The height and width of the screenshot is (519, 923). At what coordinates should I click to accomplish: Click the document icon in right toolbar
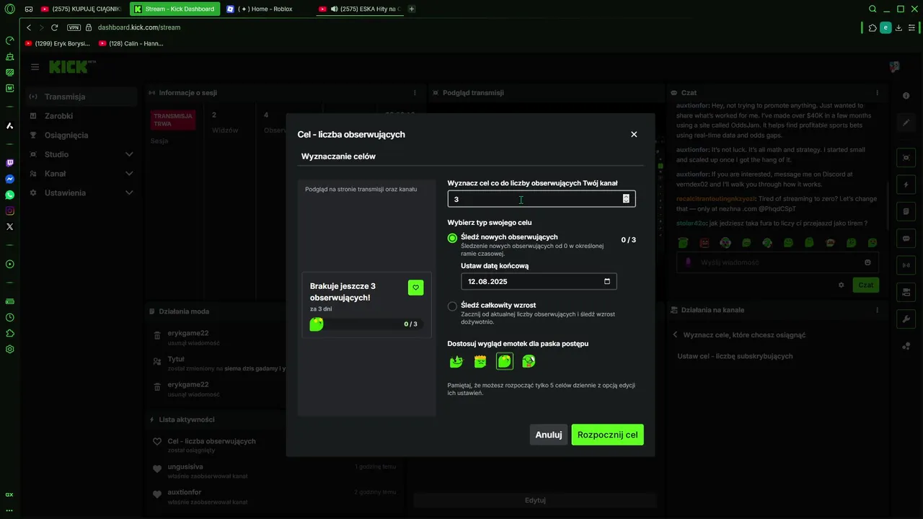[906, 212]
